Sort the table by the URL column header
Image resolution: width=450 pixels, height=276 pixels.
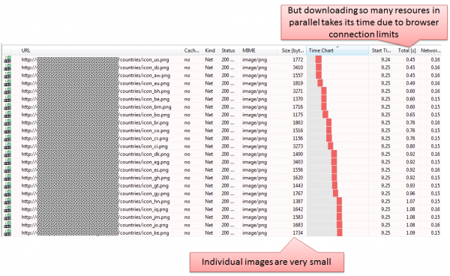(x=100, y=50)
